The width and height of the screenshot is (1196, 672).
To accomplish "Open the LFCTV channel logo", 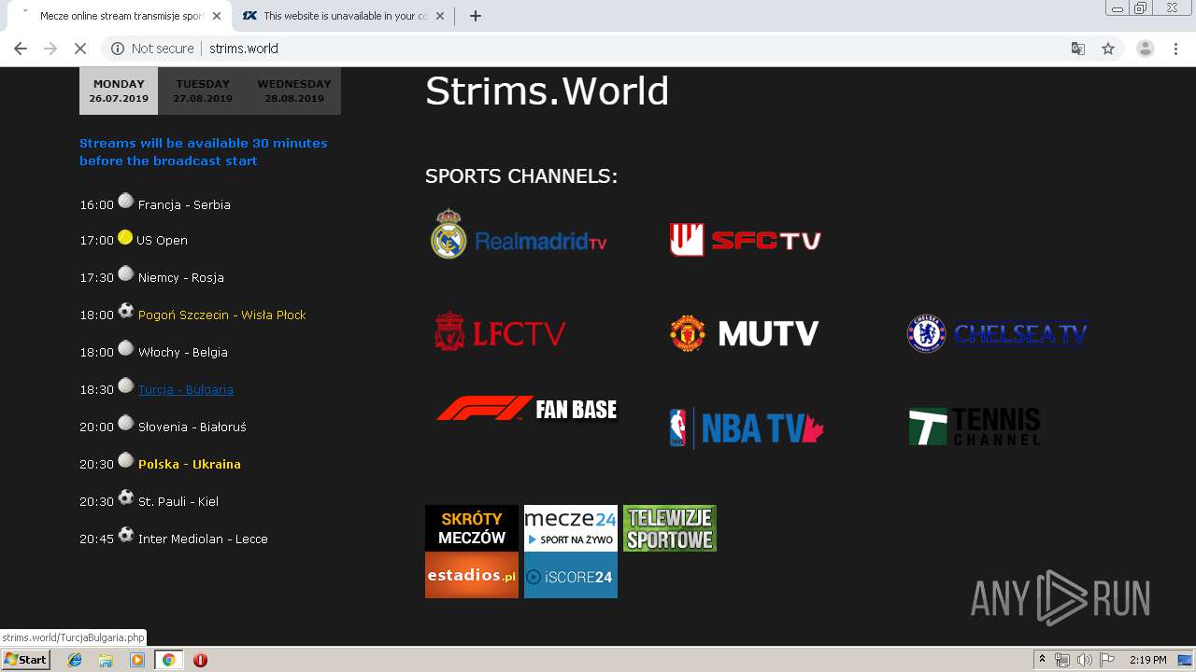I will point(500,332).
